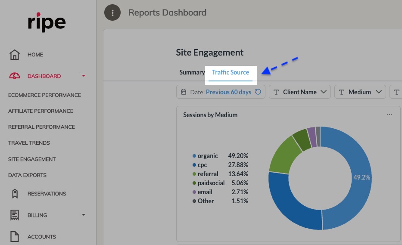
Task: Click the Dashboard gauge icon
Action: 15,76
